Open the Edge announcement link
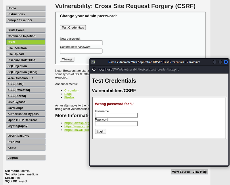 point(68,94)
